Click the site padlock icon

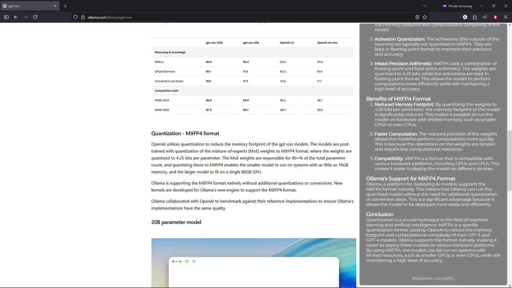pyautogui.click(x=83, y=17)
